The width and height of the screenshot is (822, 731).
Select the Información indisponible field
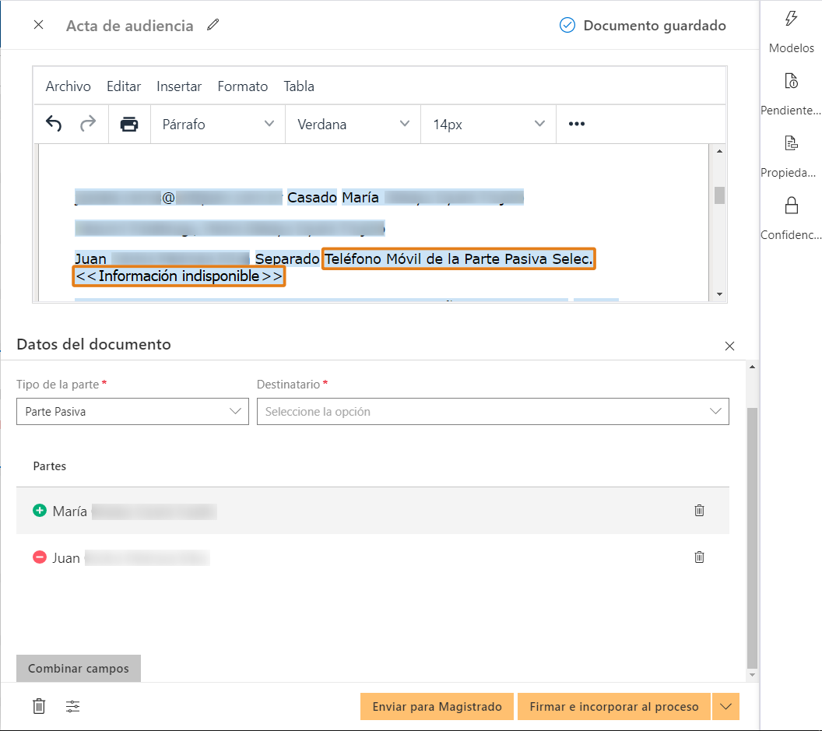point(179,276)
